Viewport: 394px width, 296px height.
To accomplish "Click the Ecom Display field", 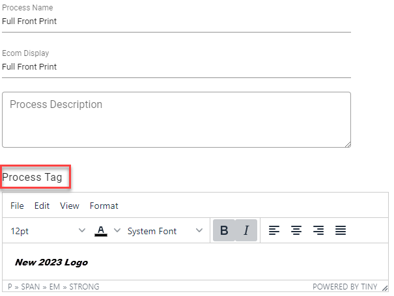I will click(176, 67).
